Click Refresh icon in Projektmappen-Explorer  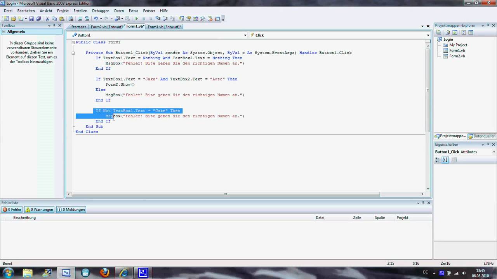tap(455, 33)
